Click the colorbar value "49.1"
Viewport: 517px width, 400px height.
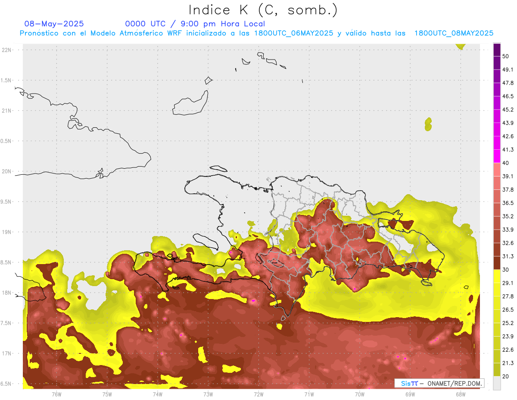click(508, 69)
